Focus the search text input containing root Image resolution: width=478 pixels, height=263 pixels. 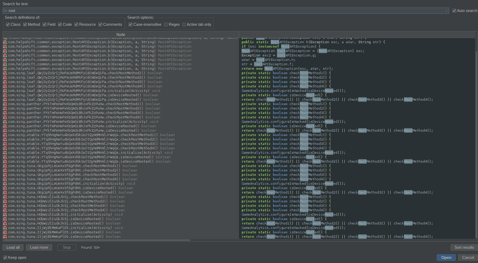pos(225,11)
